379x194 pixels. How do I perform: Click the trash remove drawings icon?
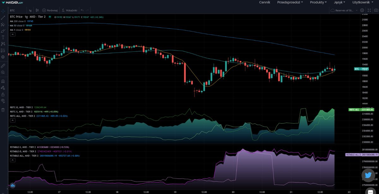point(3,110)
